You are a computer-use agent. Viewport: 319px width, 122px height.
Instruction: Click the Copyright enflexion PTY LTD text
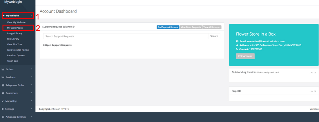pyautogui.click(x=54, y=109)
